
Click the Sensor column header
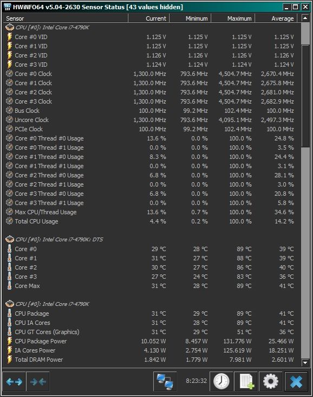tap(65, 18)
